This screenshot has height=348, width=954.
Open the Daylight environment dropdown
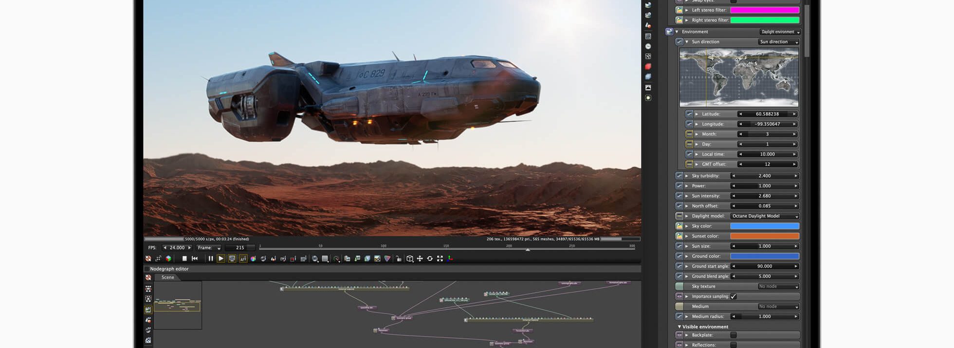click(780, 32)
